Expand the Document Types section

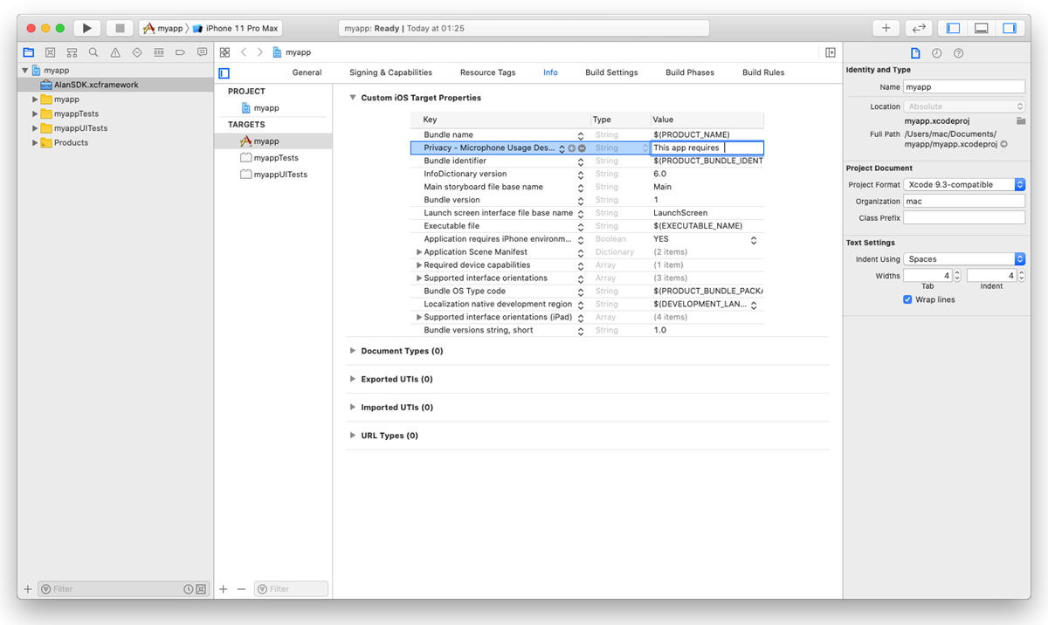[353, 351]
